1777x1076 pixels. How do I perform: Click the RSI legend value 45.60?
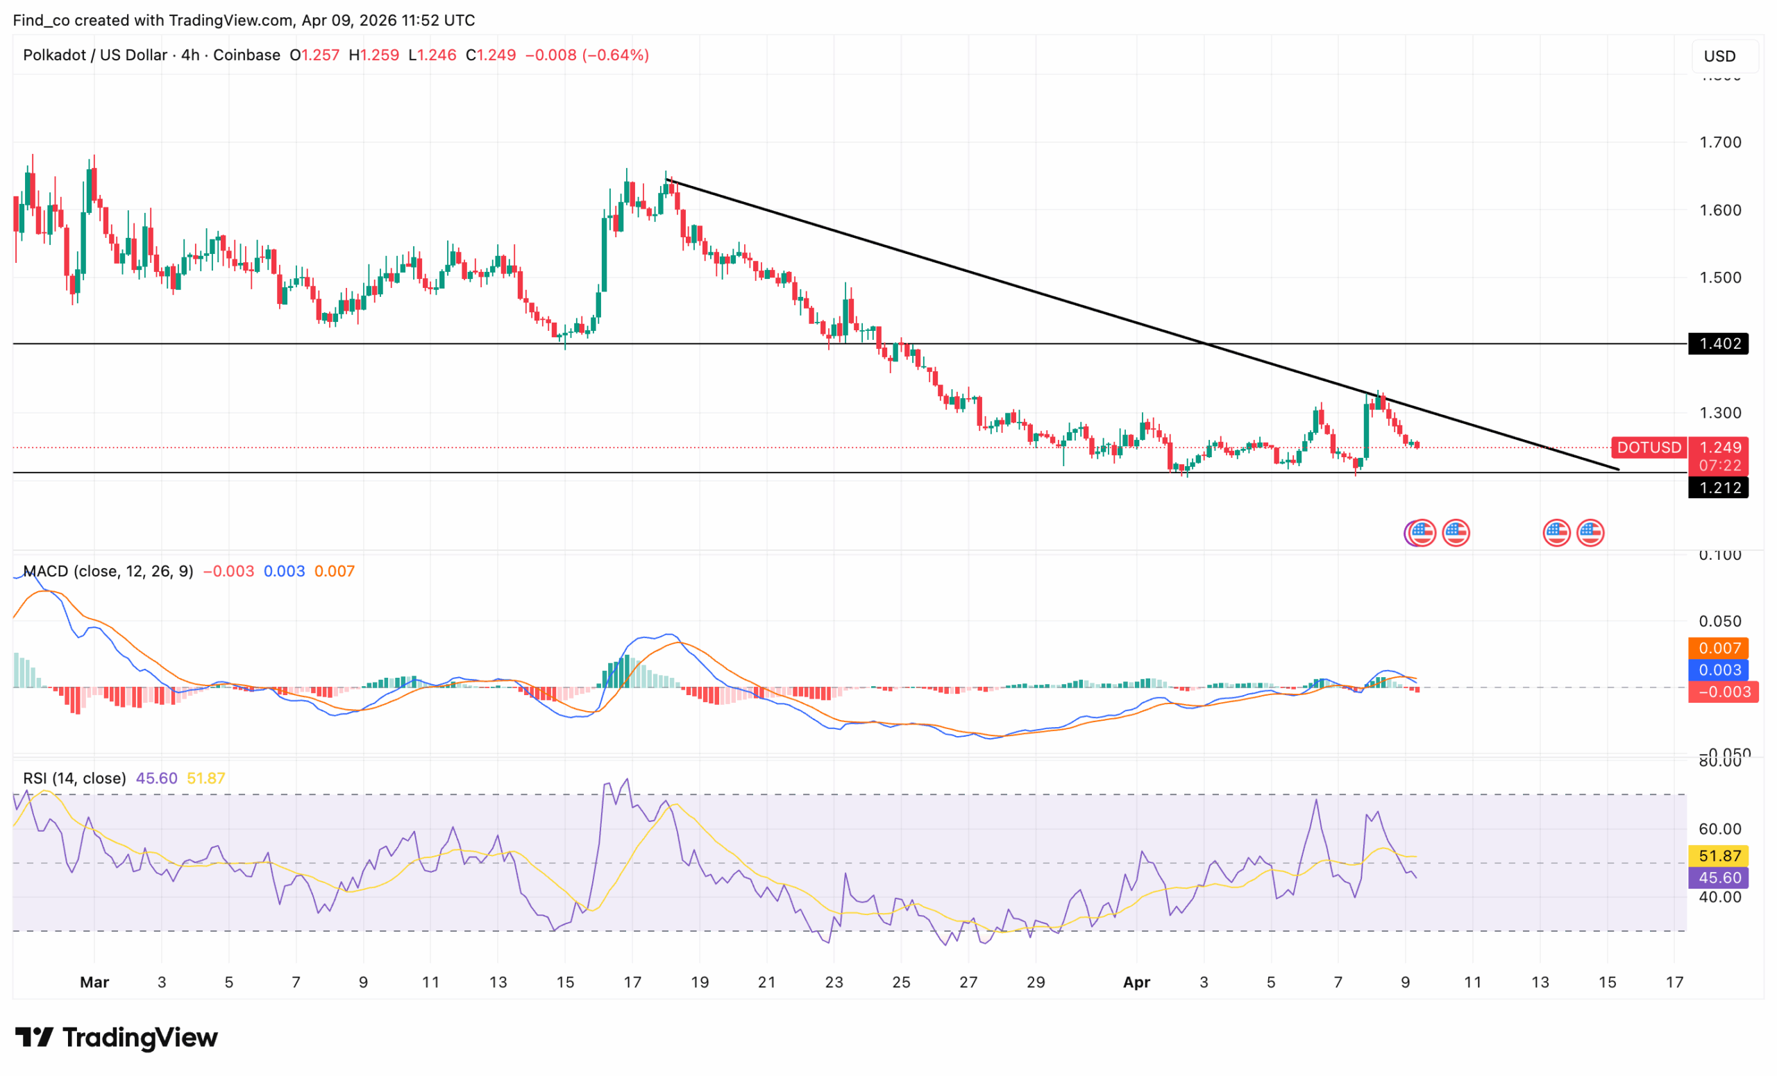pos(156,778)
